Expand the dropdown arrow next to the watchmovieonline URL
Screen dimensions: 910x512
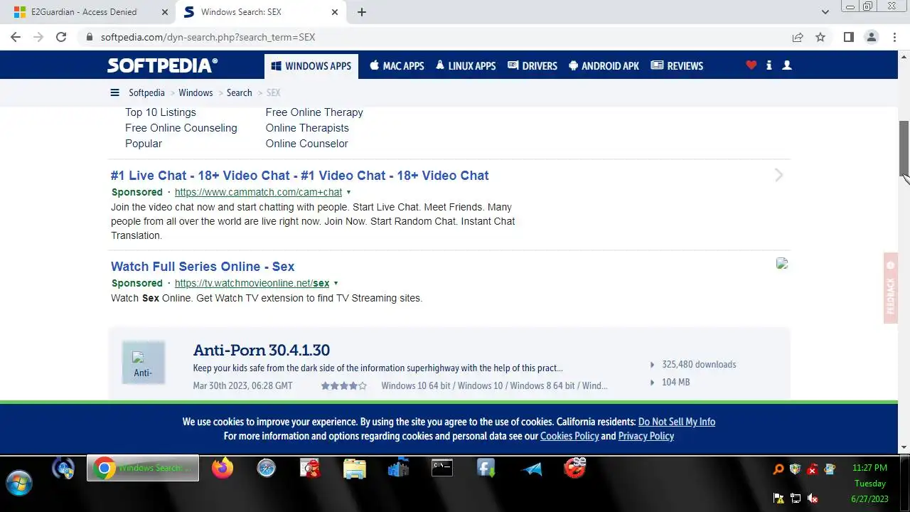point(336,284)
